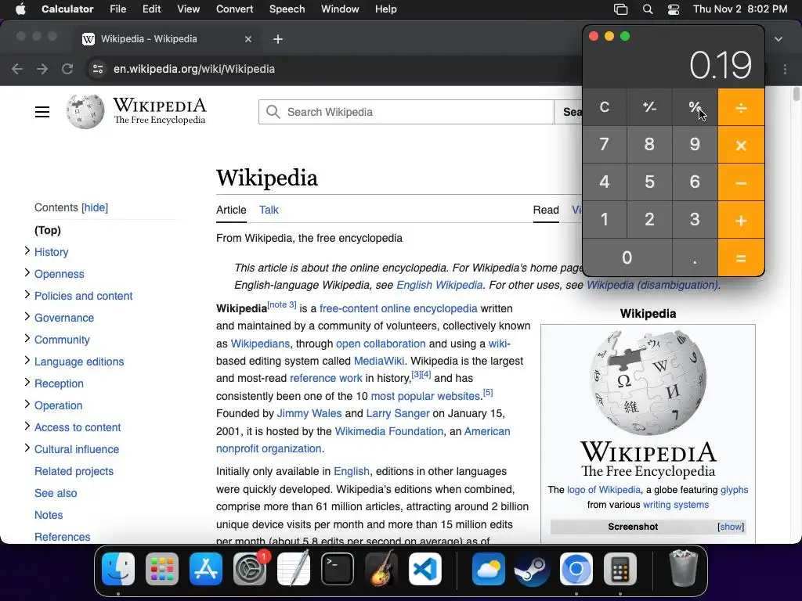Open the browser three-dot menu
This screenshot has width=802, height=601.
click(785, 69)
